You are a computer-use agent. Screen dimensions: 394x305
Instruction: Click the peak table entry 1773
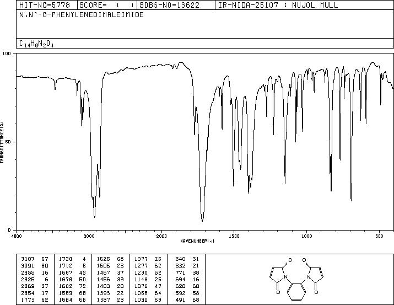28,299
